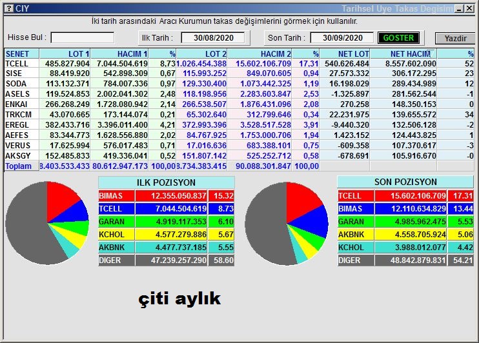This screenshot has width=479, height=343.
Task: Sort by NET LOT column header
Action: click(x=345, y=54)
